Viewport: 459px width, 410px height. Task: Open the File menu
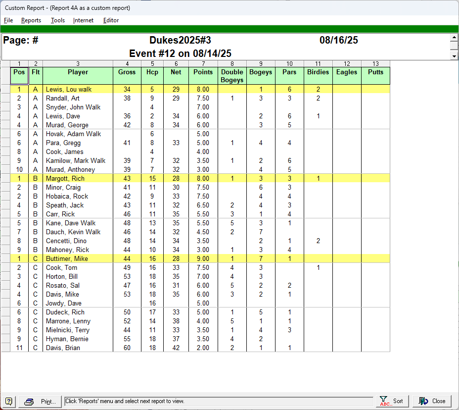pyautogui.click(x=8, y=20)
